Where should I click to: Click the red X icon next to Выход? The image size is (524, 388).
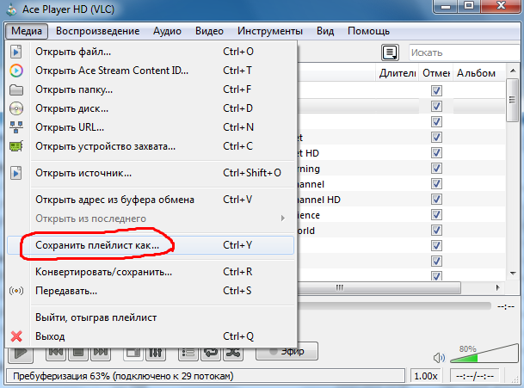[x=15, y=336]
